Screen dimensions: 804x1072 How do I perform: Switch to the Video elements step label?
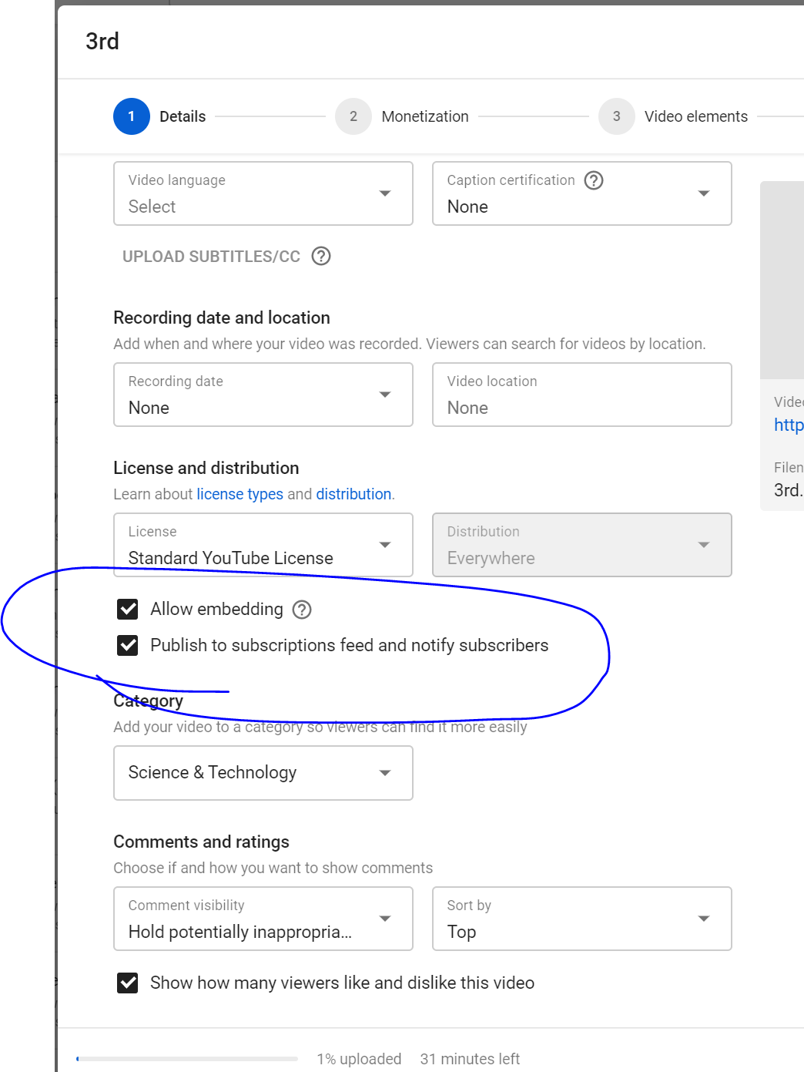tap(696, 116)
